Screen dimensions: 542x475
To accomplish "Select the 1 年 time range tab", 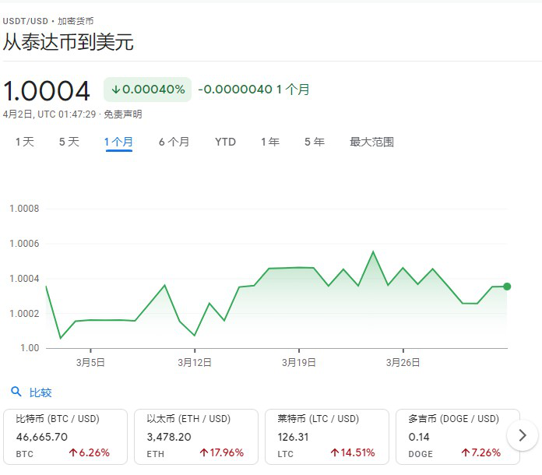I will point(270,142).
